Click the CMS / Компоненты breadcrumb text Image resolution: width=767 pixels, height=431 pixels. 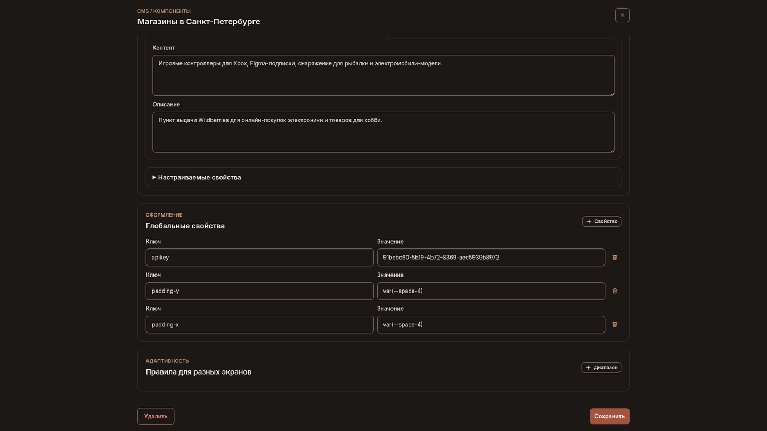(x=164, y=11)
